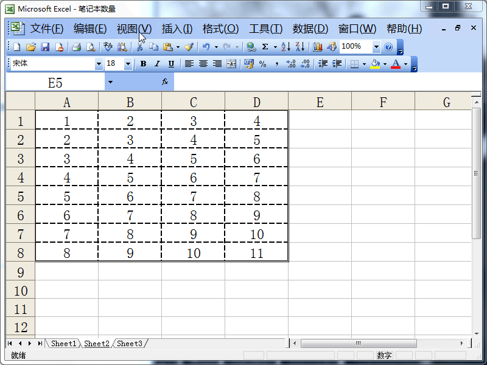Open the 数据(D) menu
The image size is (487, 365).
pyautogui.click(x=310, y=29)
